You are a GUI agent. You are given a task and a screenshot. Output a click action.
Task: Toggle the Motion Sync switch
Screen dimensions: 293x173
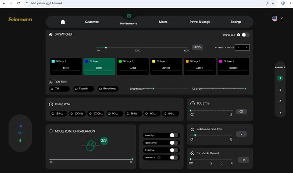click(x=174, y=135)
